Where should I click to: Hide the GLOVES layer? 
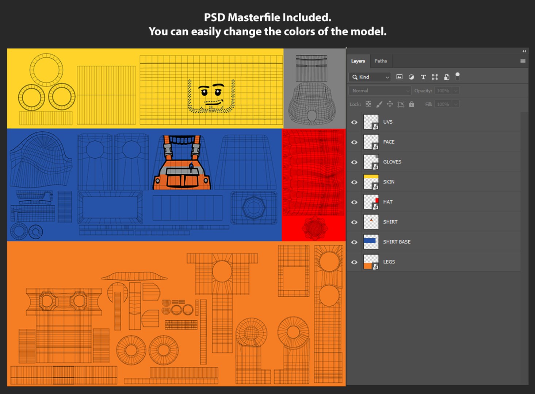(354, 162)
